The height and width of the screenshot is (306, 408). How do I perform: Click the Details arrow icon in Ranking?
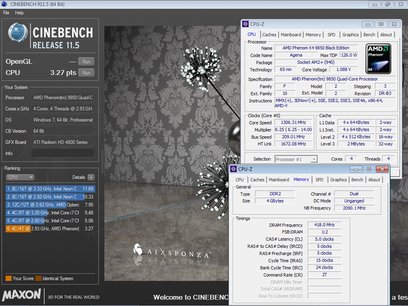point(91,177)
